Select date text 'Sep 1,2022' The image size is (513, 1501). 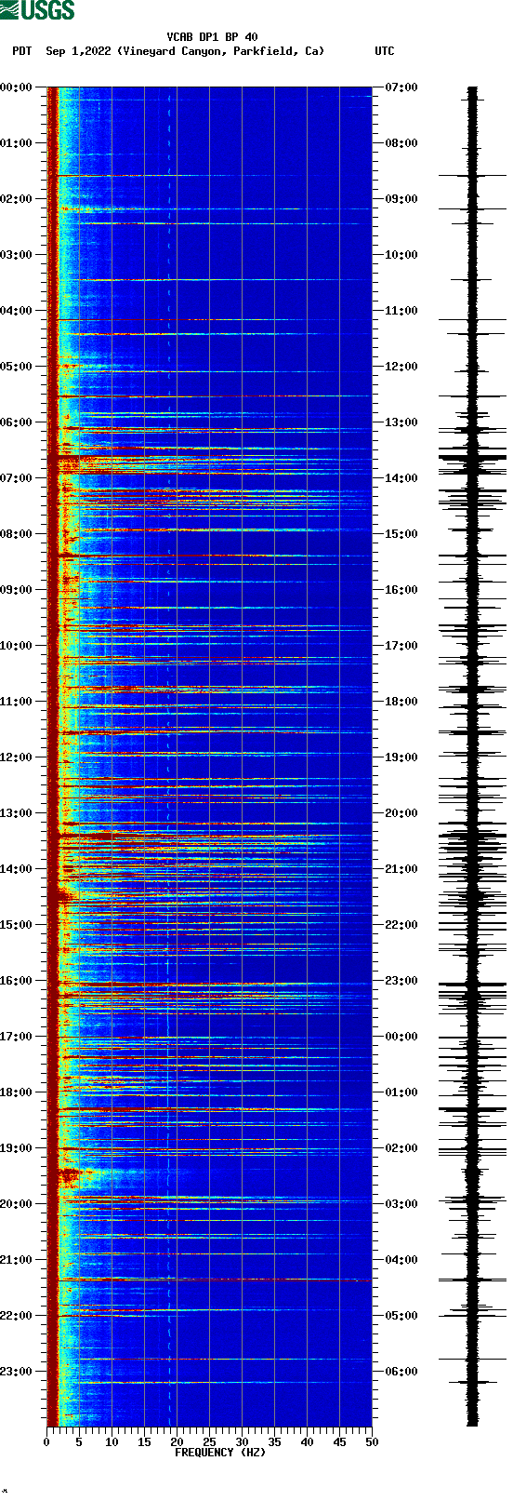[78, 51]
